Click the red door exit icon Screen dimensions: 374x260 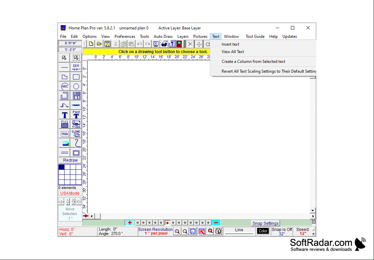tap(179, 44)
